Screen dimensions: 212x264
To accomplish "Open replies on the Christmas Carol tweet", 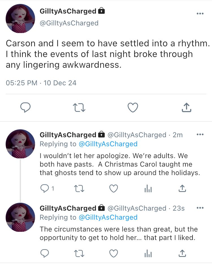I will tap(47, 188).
